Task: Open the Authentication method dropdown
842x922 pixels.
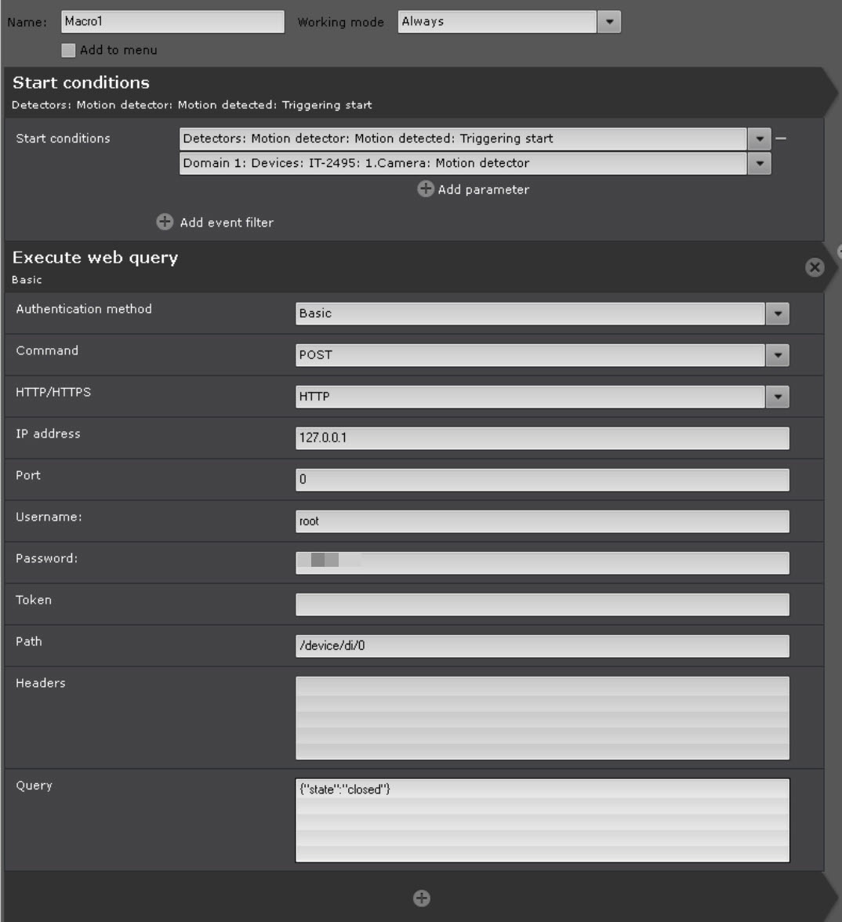Action: [778, 314]
